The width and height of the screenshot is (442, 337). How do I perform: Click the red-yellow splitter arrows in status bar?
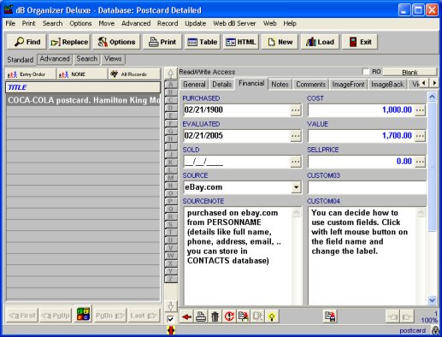pos(171,330)
